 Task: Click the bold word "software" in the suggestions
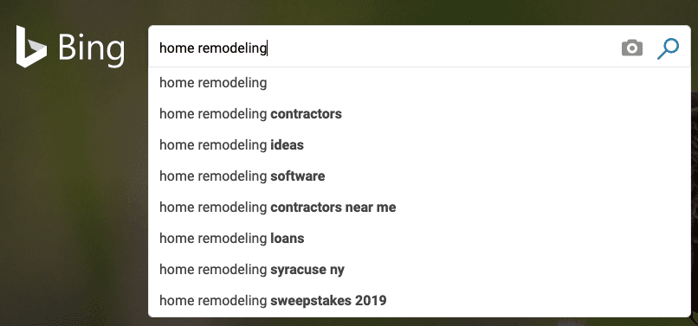[x=298, y=176]
